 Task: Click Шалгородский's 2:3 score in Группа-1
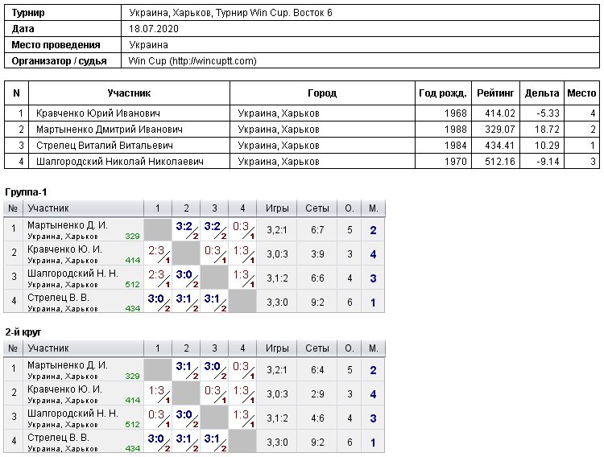pos(156,275)
